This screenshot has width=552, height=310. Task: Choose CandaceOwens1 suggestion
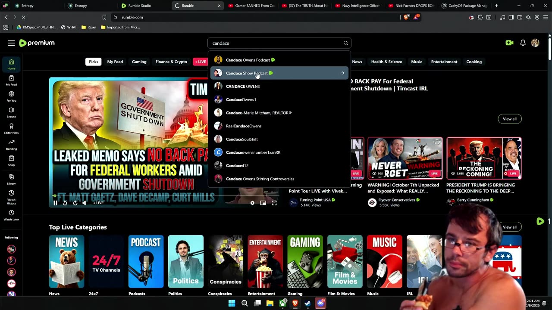pyautogui.click(x=279, y=99)
